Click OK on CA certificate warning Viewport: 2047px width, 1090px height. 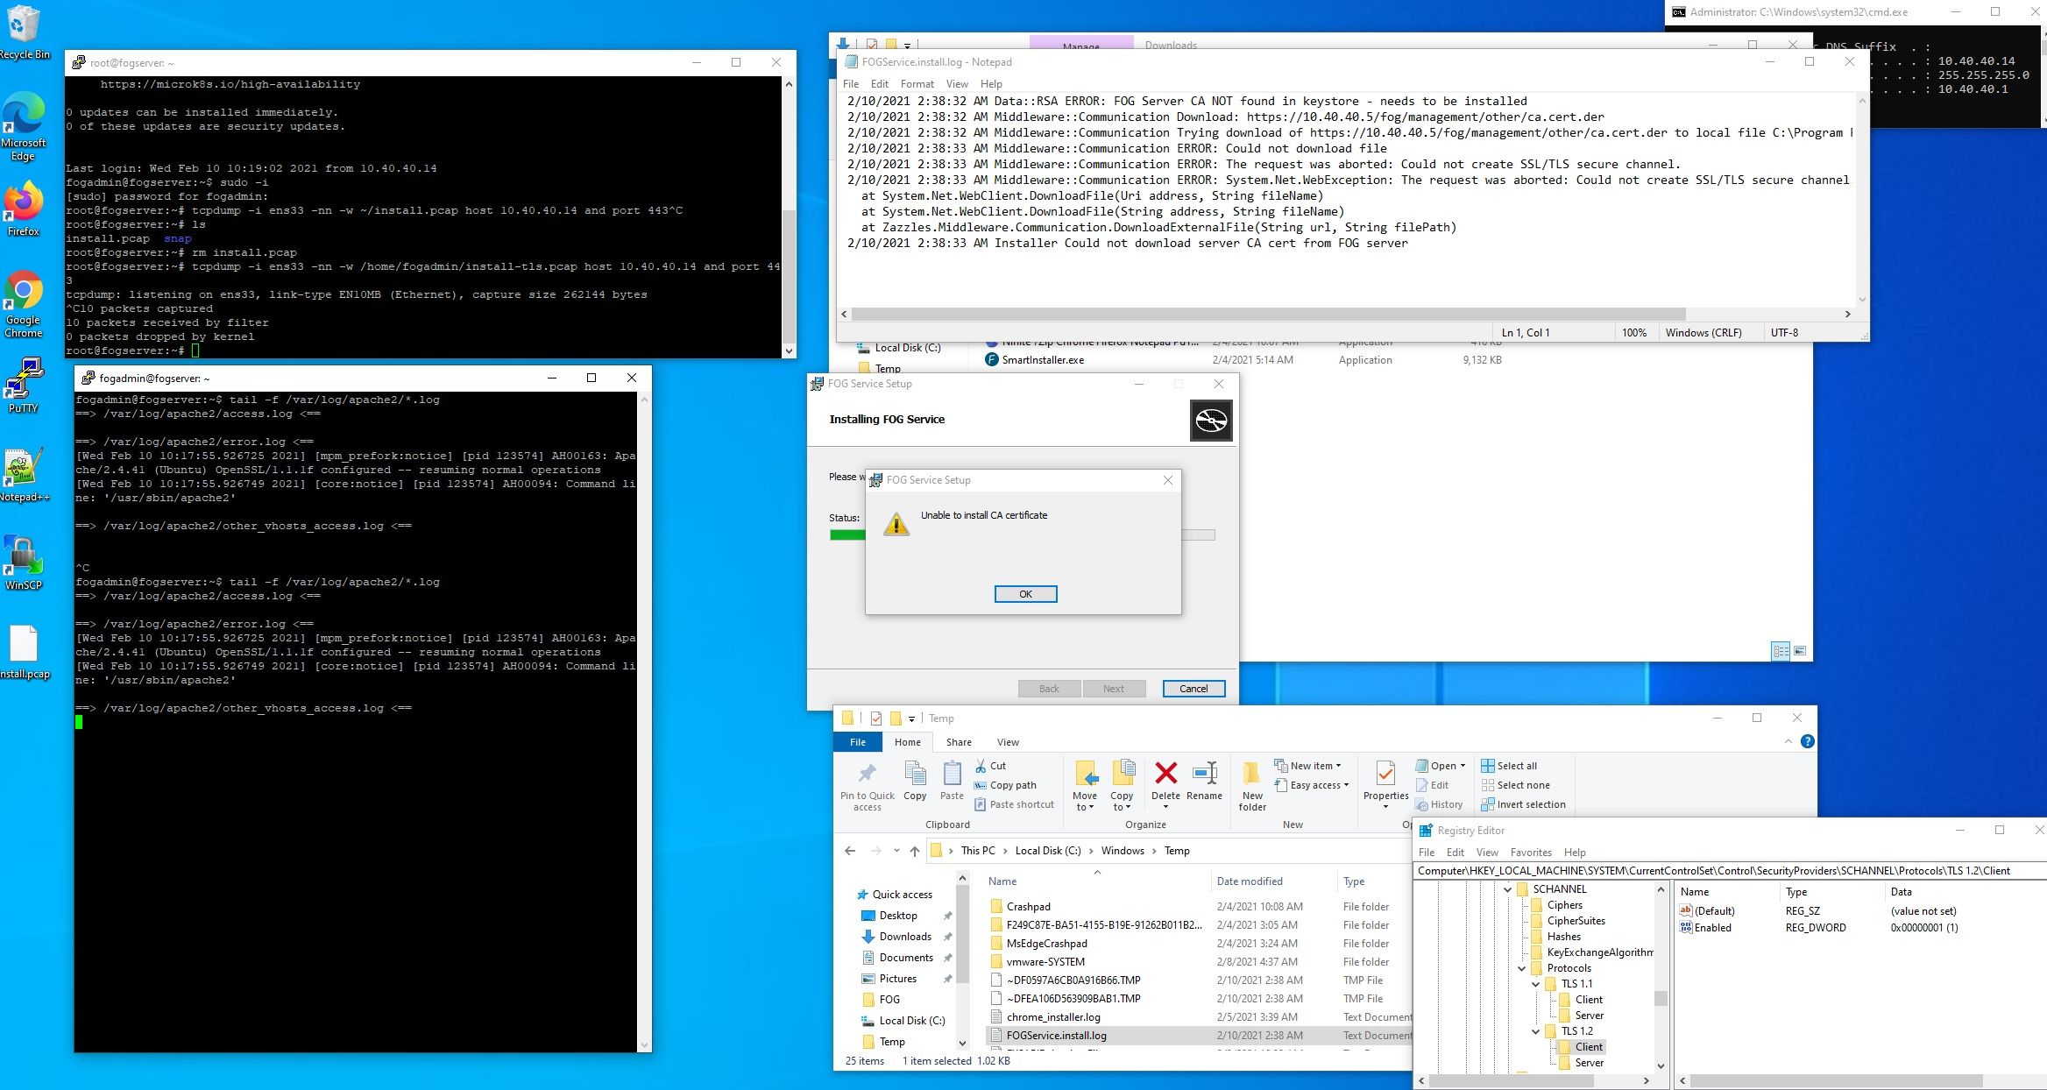(1025, 594)
